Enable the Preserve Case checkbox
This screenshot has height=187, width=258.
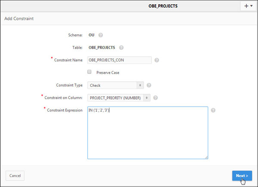point(89,72)
